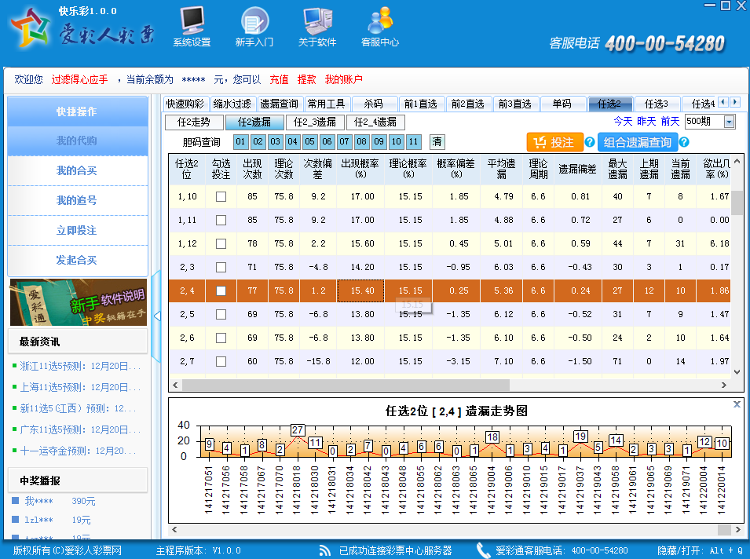Enable the checkbox for row 2,7
Viewport: 750px width, 559px height.
coord(221,362)
